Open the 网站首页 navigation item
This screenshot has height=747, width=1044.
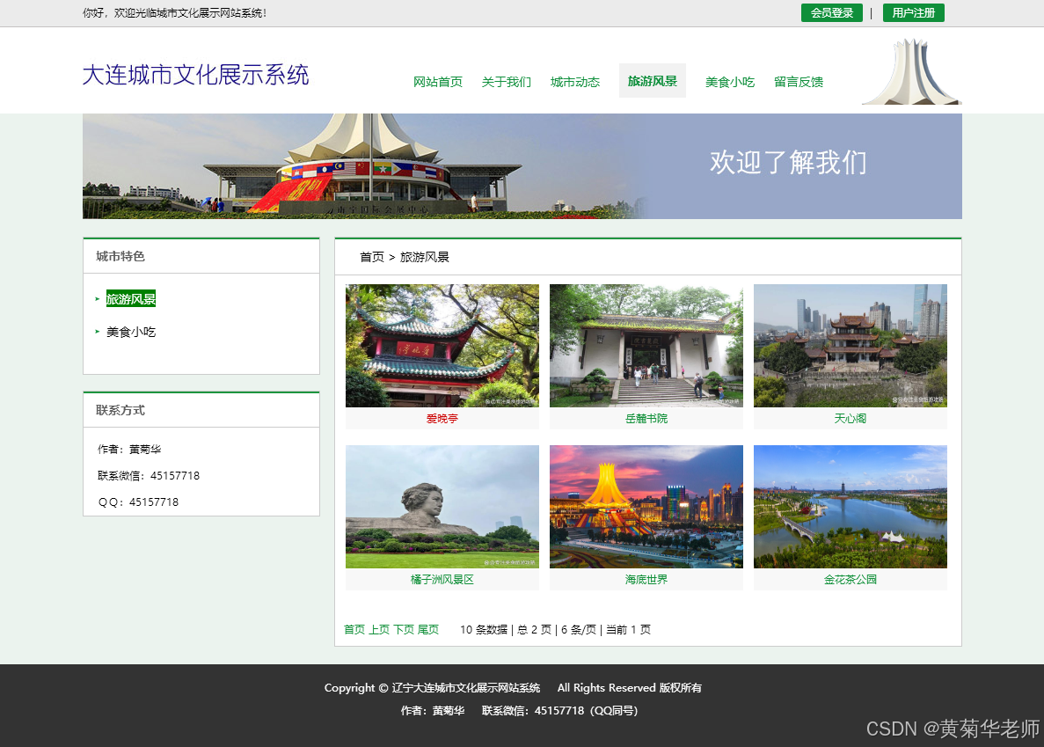click(x=437, y=82)
